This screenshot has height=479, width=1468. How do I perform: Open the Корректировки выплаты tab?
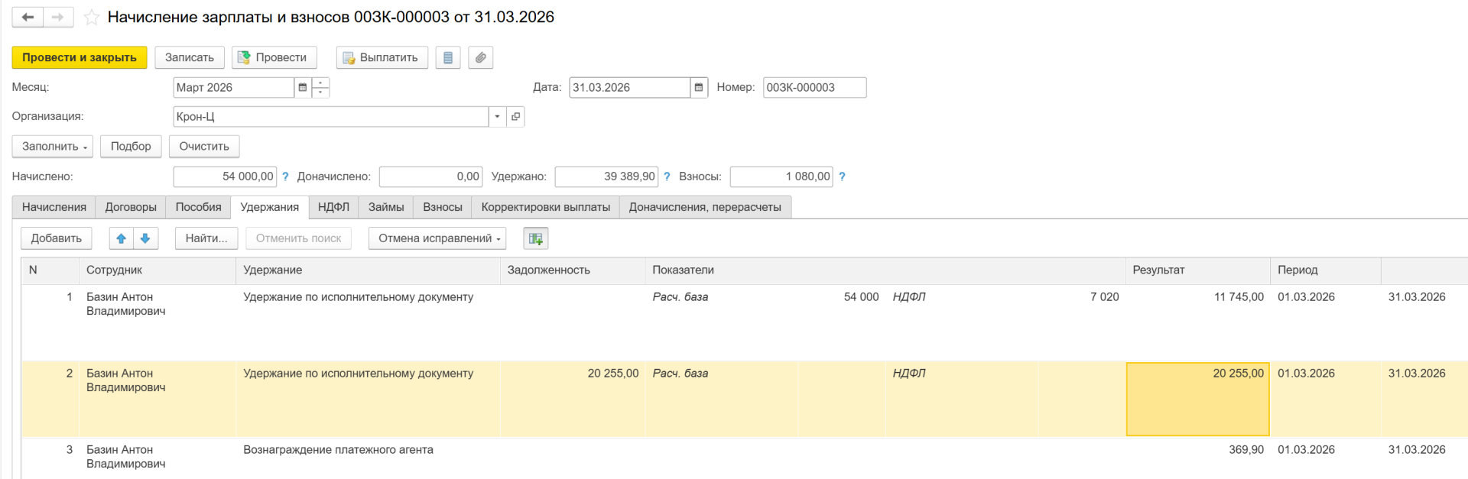tap(546, 207)
